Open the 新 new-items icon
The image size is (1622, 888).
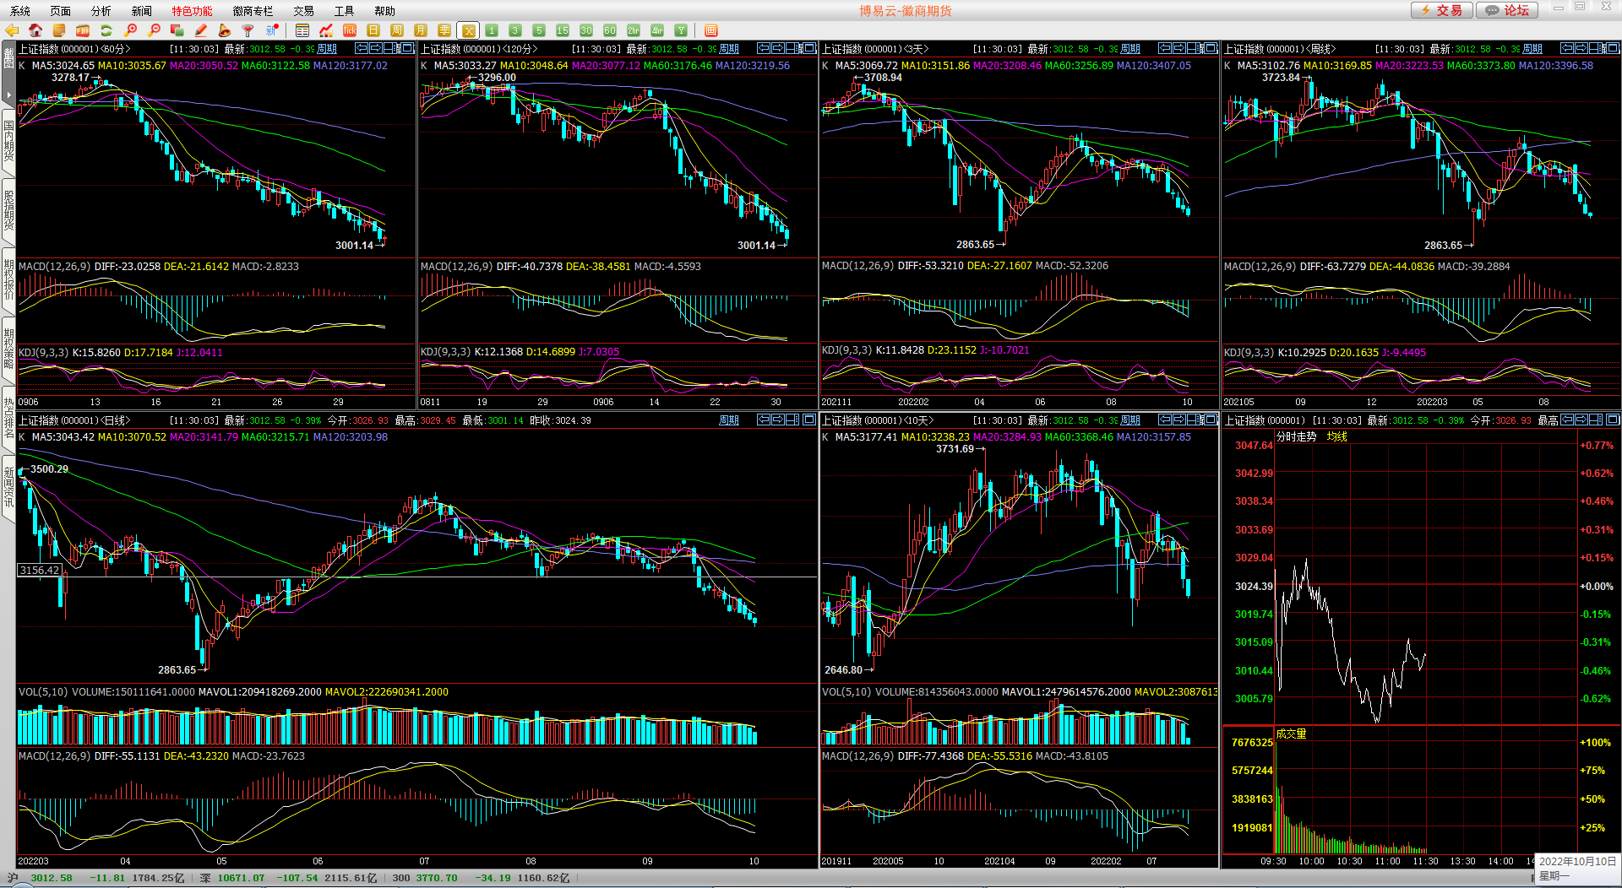(272, 30)
